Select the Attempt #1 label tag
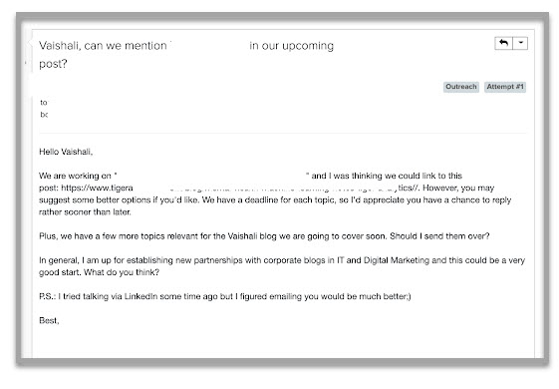This screenshot has width=559, height=389. coord(505,87)
